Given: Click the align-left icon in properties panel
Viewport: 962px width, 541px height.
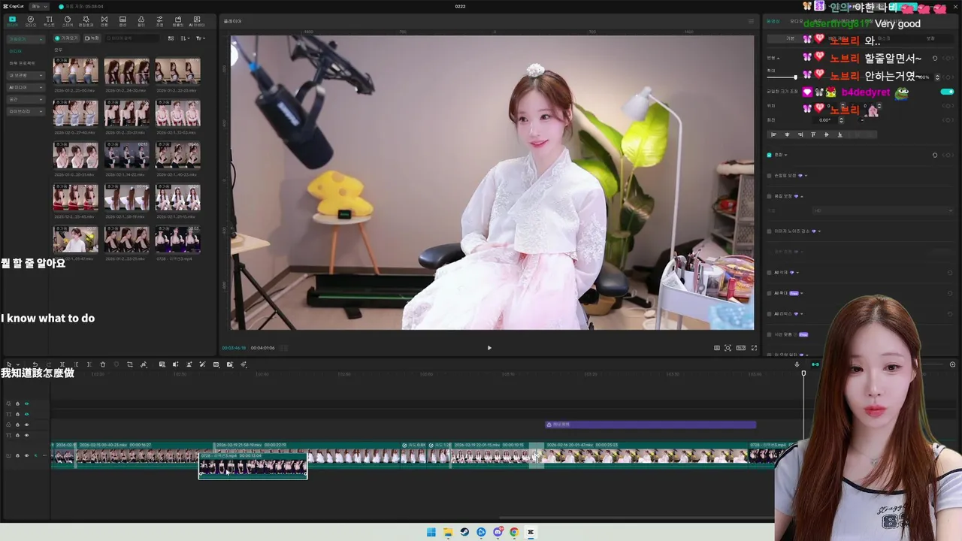Looking at the screenshot, I should click(774, 134).
